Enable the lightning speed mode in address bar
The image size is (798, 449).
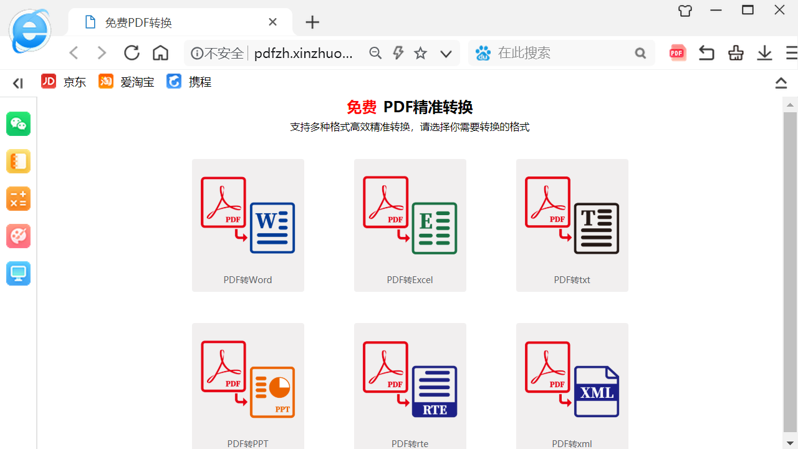pos(398,52)
